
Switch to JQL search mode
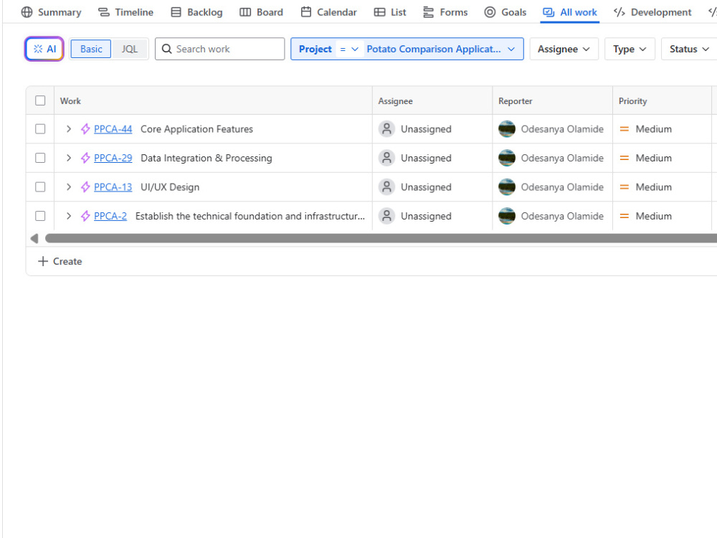pyautogui.click(x=129, y=49)
